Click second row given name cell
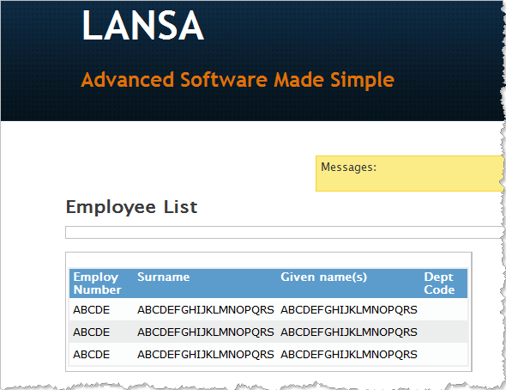This screenshot has height=390, width=506. click(349, 332)
